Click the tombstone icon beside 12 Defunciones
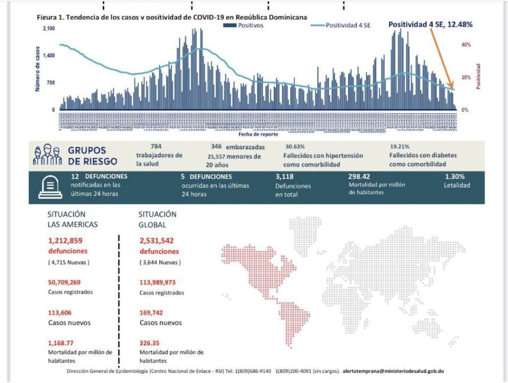This screenshot has height=383, width=508. 50,188
